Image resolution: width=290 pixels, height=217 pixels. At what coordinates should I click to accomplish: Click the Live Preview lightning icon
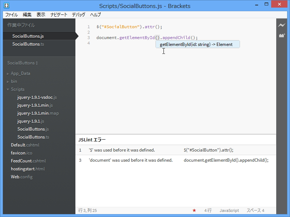(282, 25)
